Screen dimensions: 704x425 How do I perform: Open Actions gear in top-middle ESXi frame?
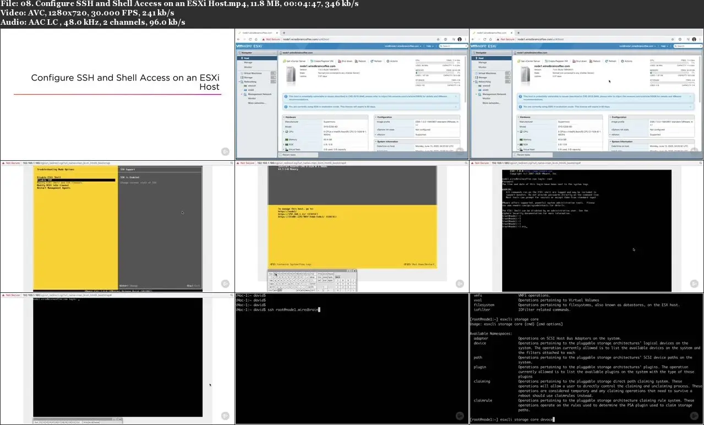392,61
